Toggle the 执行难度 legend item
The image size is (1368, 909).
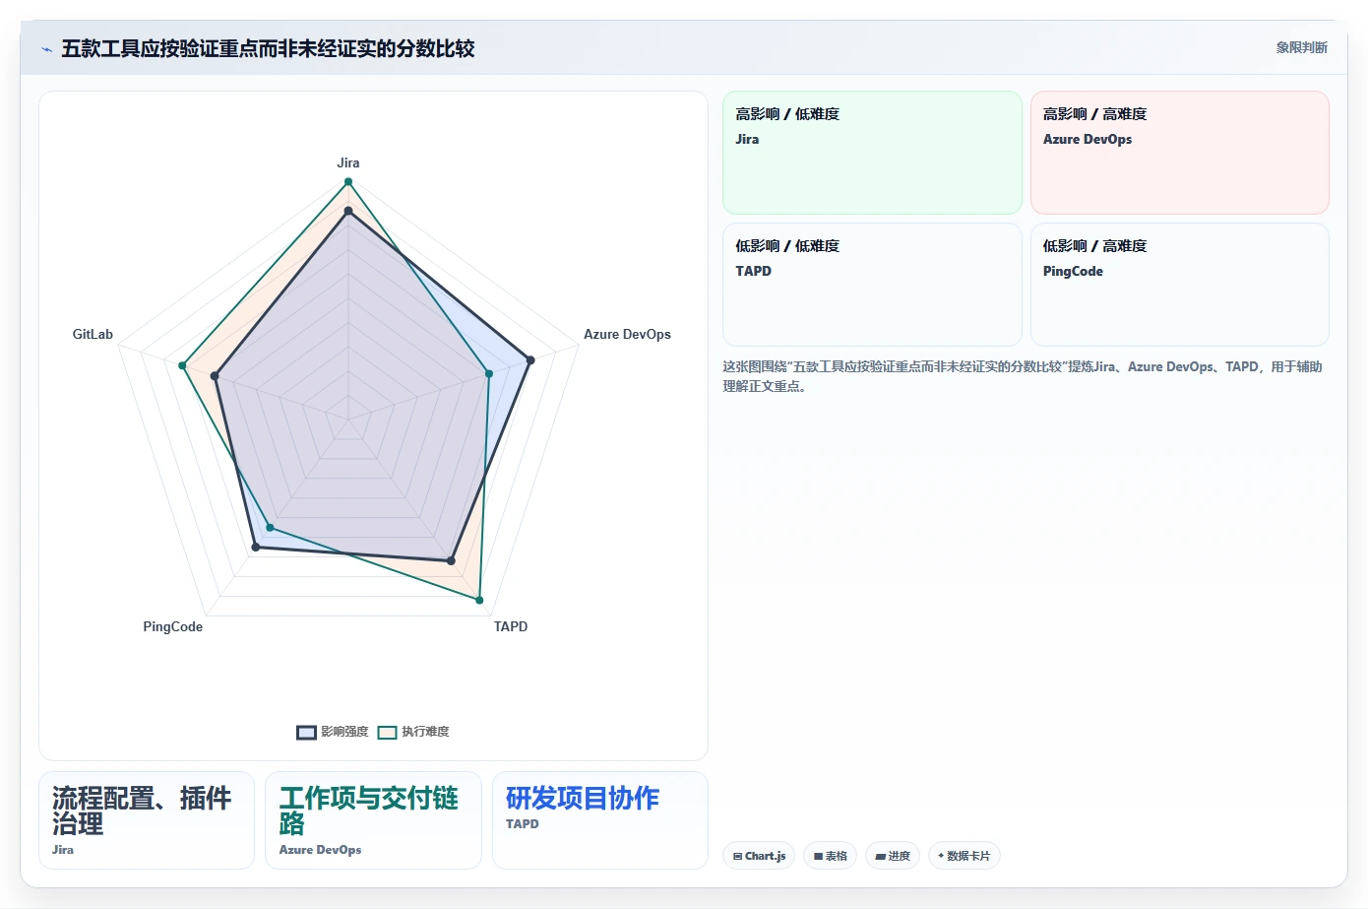click(413, 732)
